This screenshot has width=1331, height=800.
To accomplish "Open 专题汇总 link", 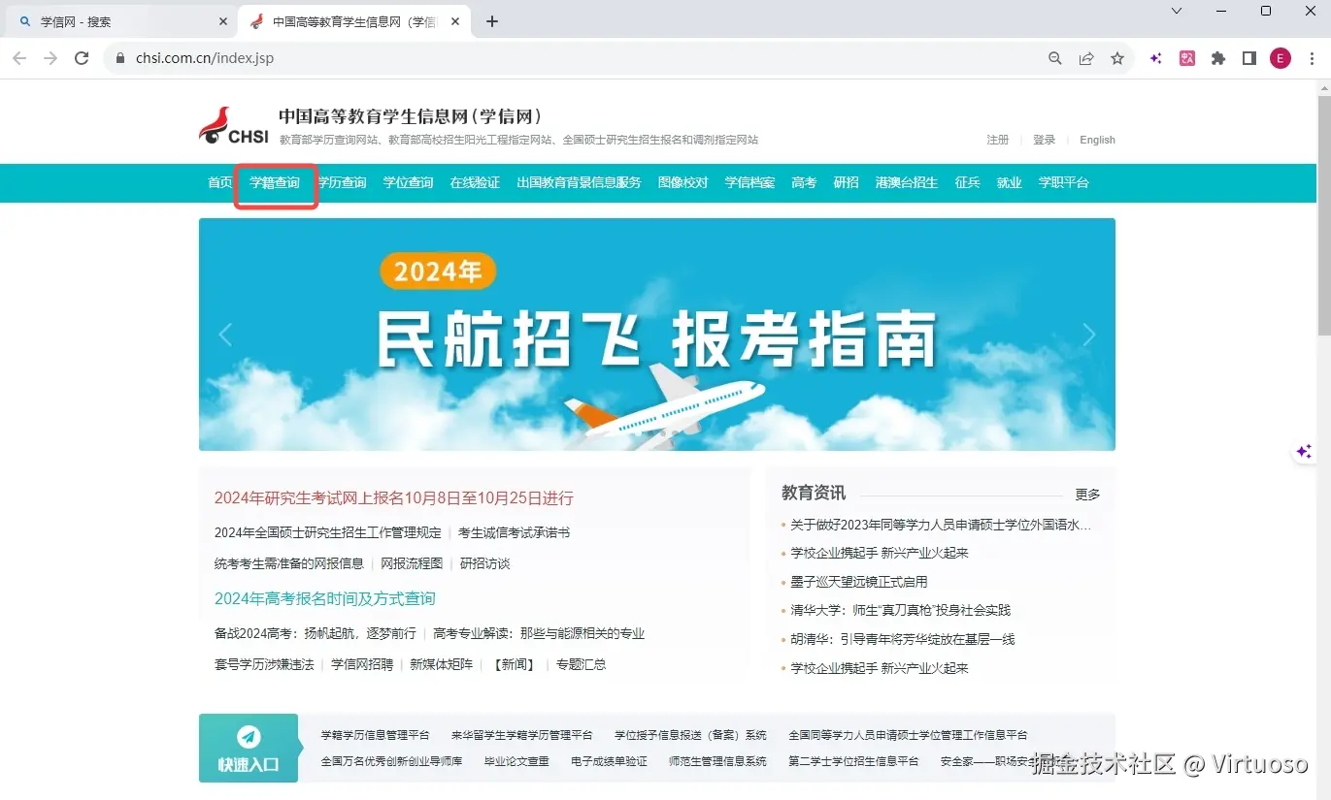I will (x=581, y=665).
